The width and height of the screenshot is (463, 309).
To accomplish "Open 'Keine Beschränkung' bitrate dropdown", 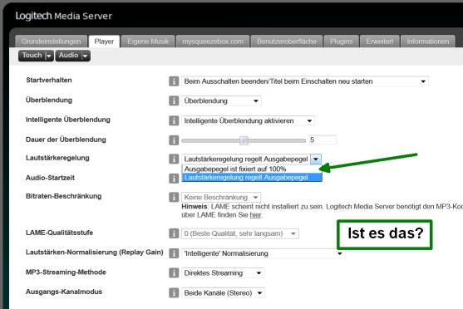I will pos(221,197).
